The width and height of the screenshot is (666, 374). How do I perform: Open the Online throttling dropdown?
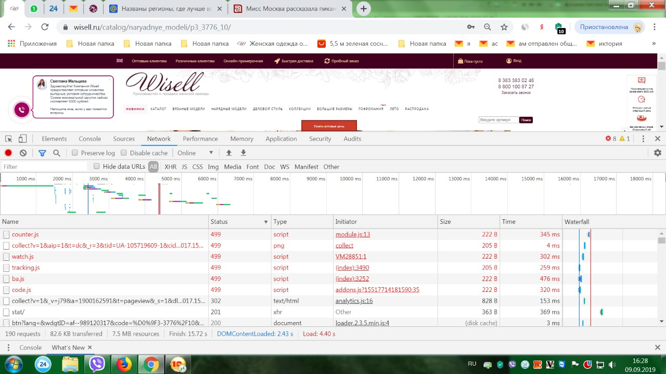[x=195, y=153]
